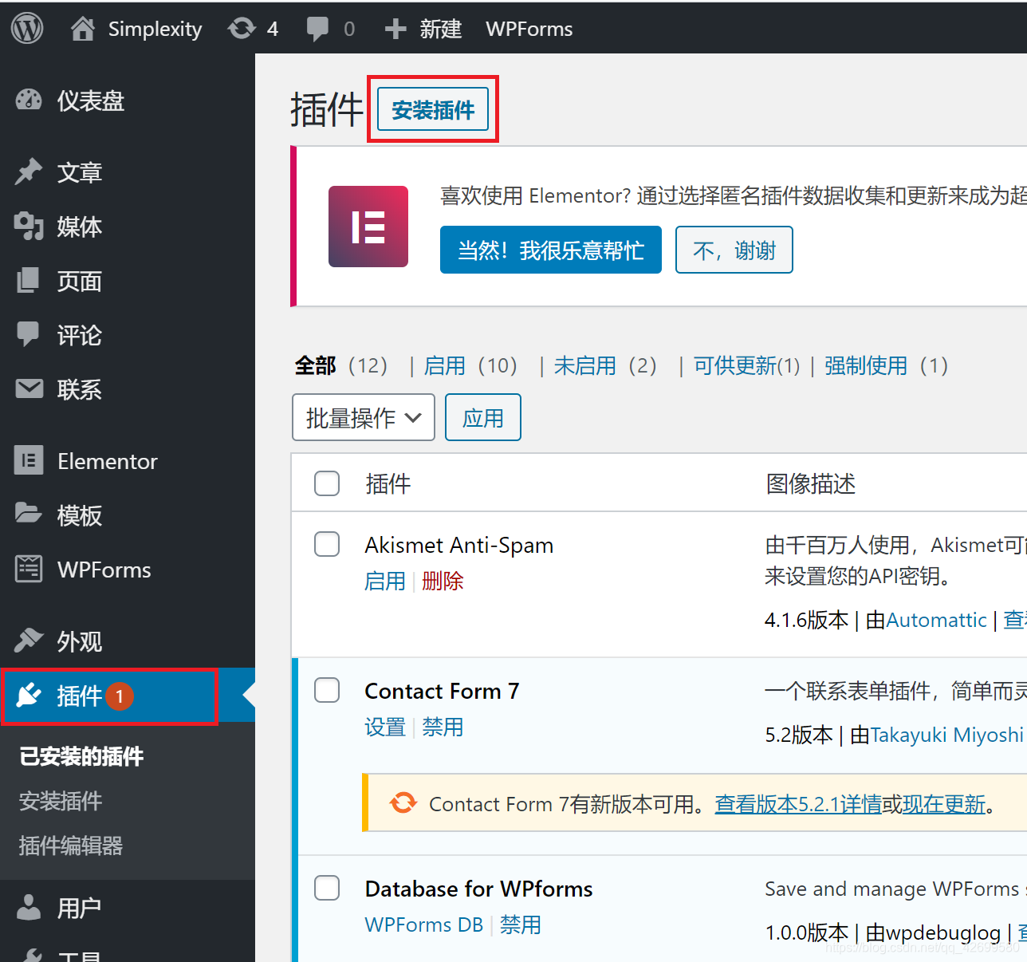This screenshot has height=962, width=1027.
Task: Open the Automattic author link
Action: 936,620
